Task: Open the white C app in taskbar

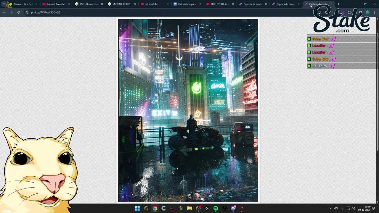Action: pos(163,208)
